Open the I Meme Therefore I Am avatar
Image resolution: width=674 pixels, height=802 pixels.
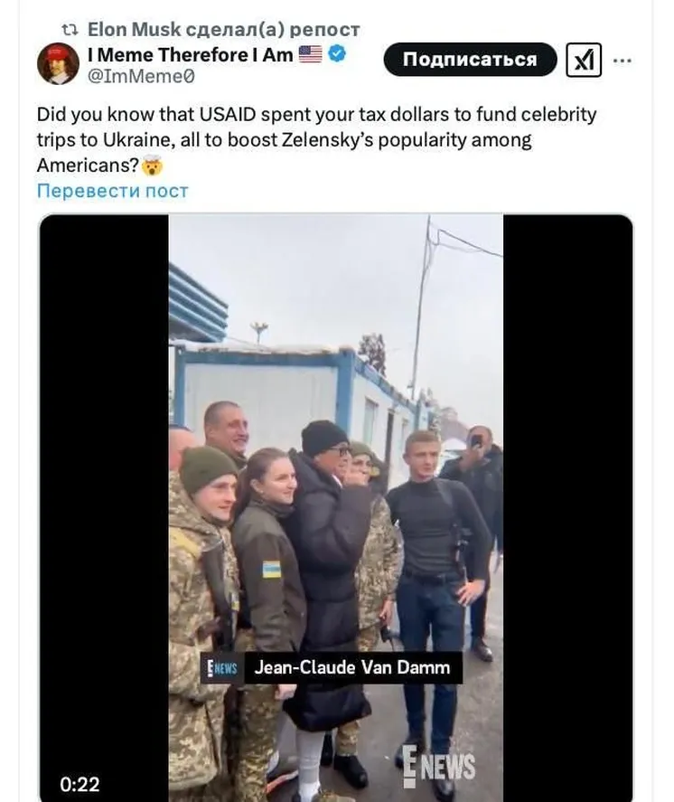tap(58, 63)
